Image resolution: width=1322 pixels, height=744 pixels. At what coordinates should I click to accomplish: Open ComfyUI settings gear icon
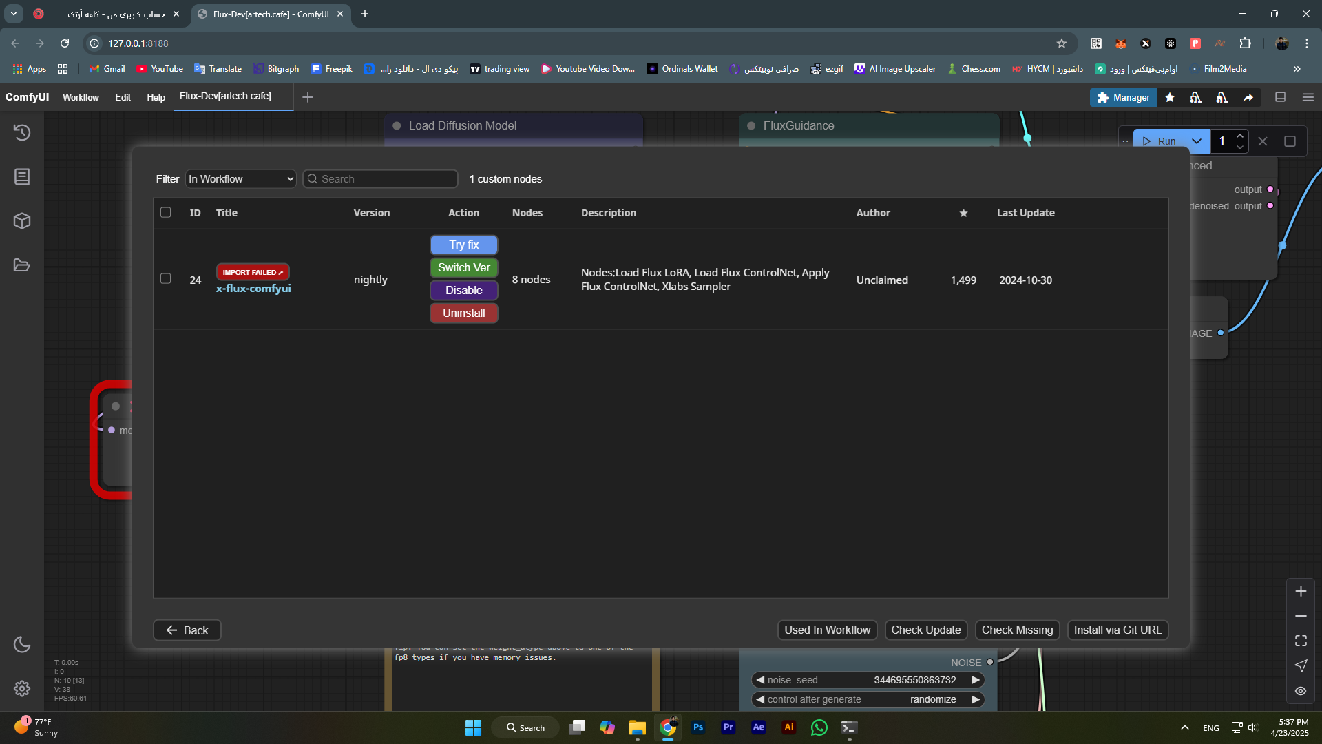22,688
